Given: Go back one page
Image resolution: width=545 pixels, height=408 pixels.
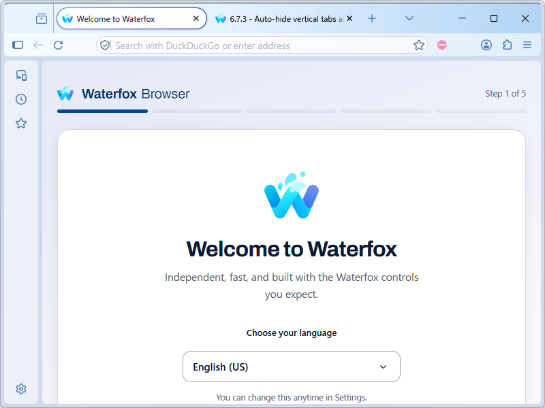Looking at the screenshot, I should [x=38, y=45].
